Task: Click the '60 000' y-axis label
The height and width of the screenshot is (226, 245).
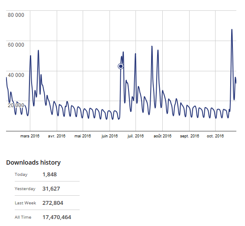Action: (x=16, y=45)
